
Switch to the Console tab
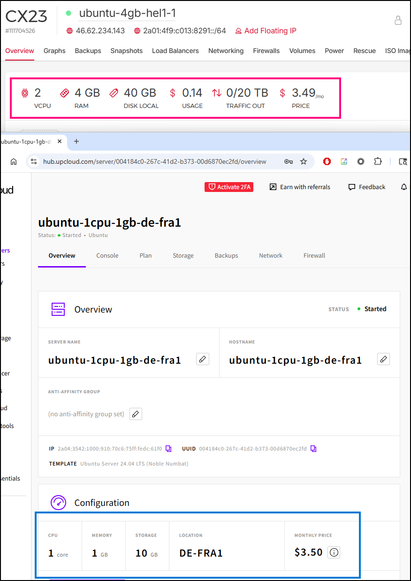tap(107, 256)
